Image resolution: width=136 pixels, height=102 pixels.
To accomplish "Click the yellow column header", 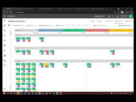I will pos(121,30).
